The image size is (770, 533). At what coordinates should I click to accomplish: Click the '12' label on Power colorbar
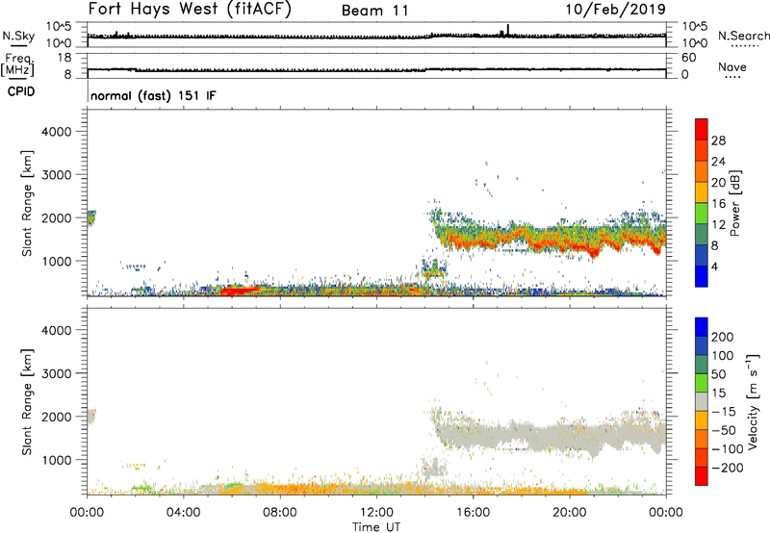(x=718, y=225)
